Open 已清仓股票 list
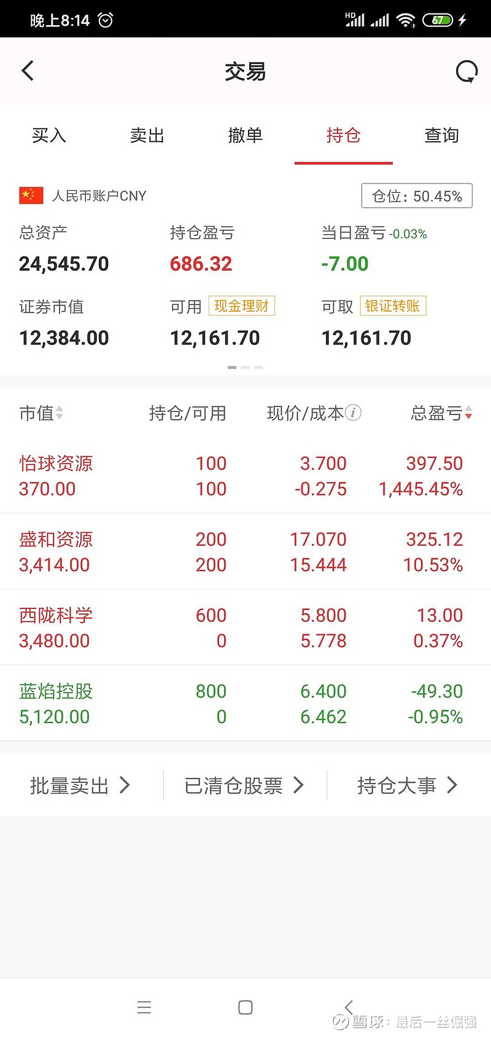Screen dimensions: 491x1037 pos(244,785)
